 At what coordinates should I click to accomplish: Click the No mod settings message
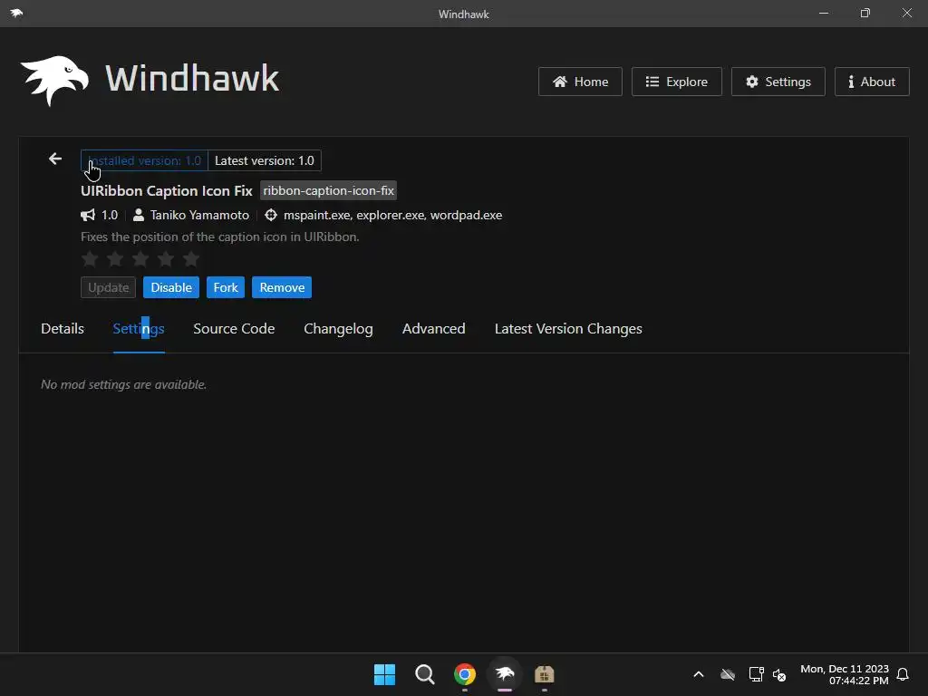123,384
